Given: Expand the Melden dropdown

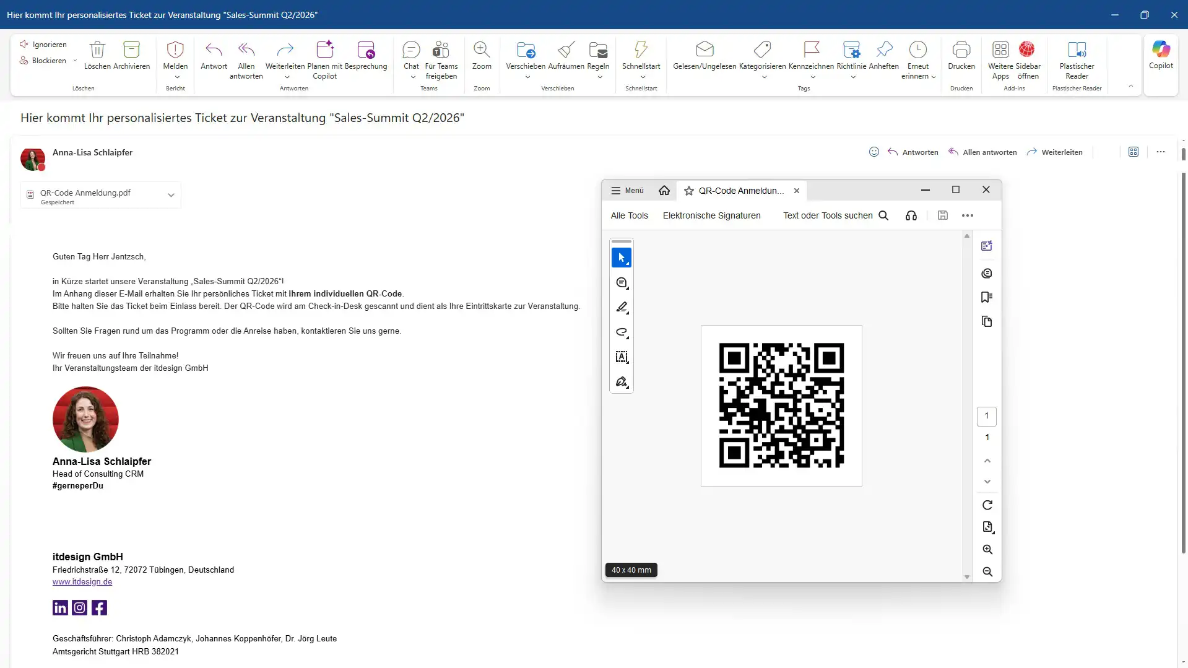Looking at the screenshot, I should [x=177, y=77].
